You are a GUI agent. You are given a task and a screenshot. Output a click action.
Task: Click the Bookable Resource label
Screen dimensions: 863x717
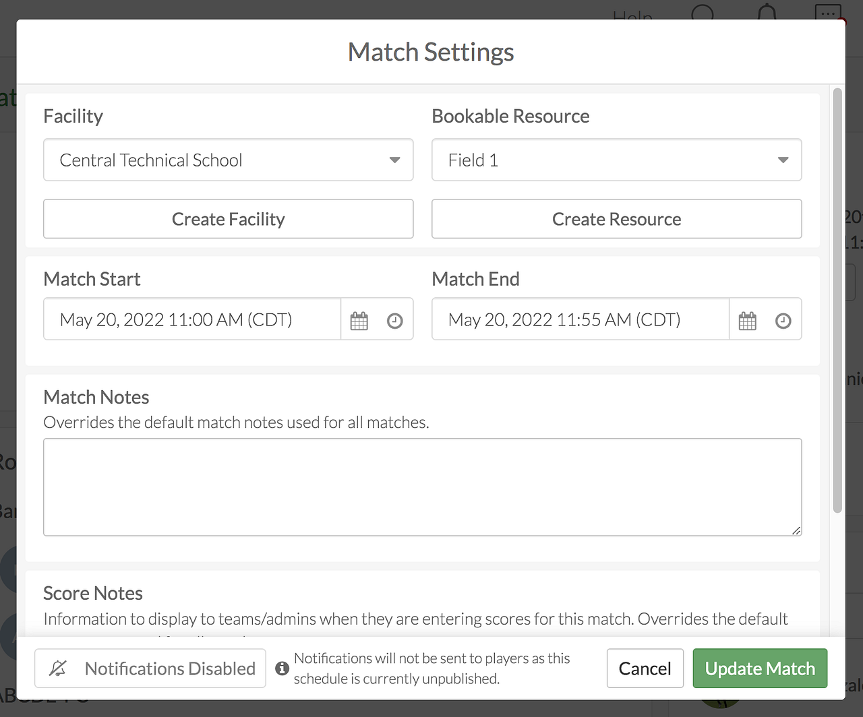coord(511,116)
